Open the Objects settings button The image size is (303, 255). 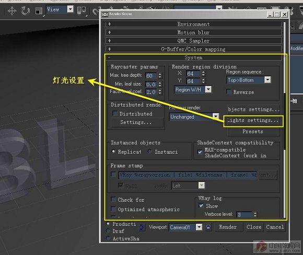[x=253, y=110]
